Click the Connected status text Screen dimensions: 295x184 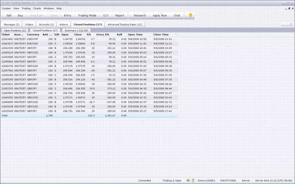pyautogui.click(x=144, y=180)
